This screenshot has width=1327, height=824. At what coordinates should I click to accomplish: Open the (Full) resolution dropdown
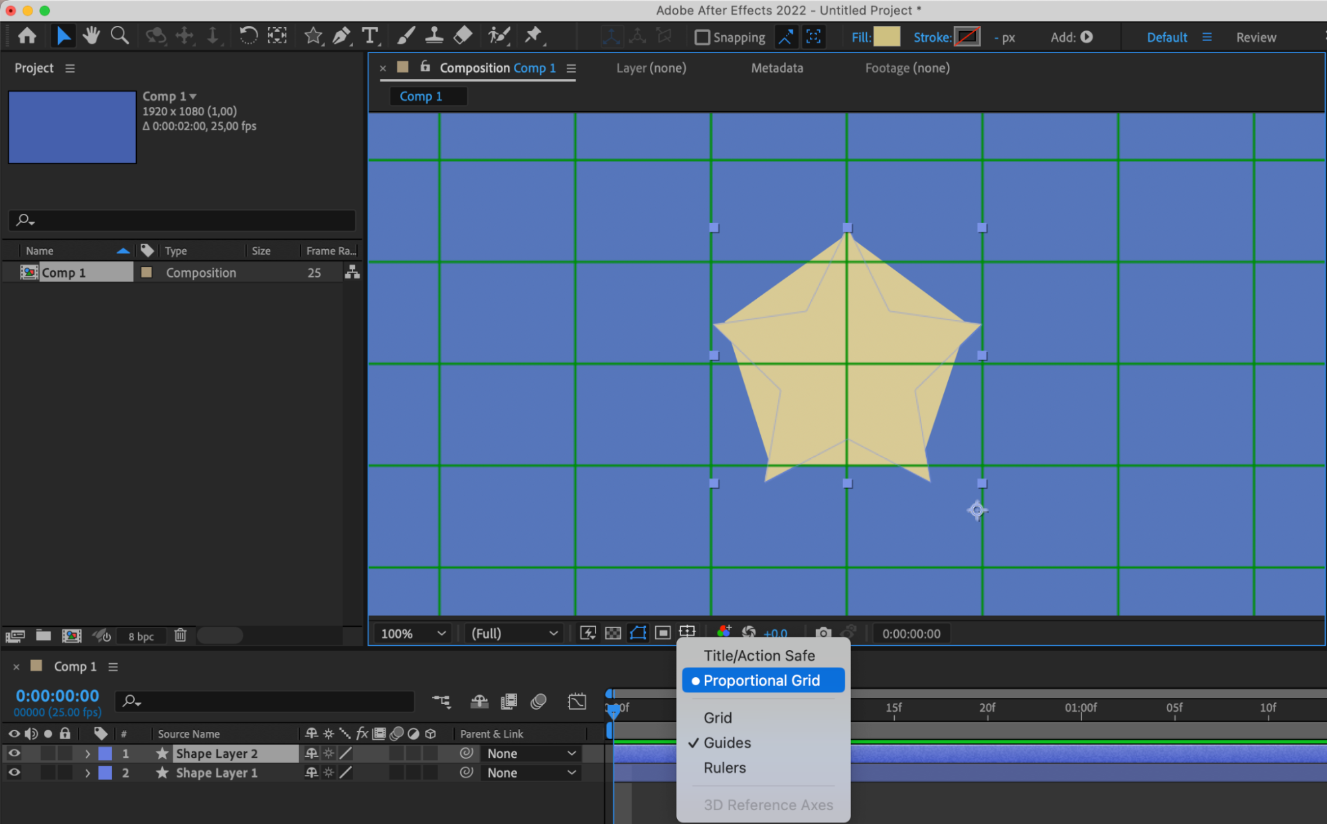click(513, 633)
